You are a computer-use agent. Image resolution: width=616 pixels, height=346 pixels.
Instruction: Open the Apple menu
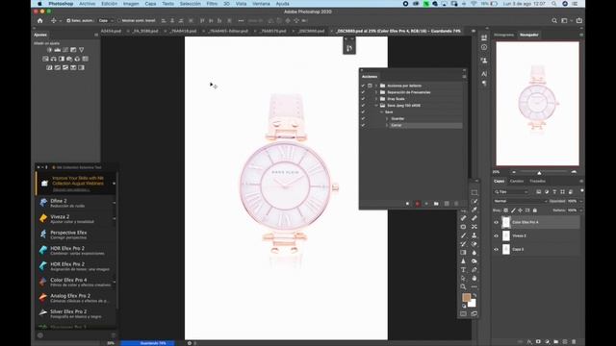(39, 4)
